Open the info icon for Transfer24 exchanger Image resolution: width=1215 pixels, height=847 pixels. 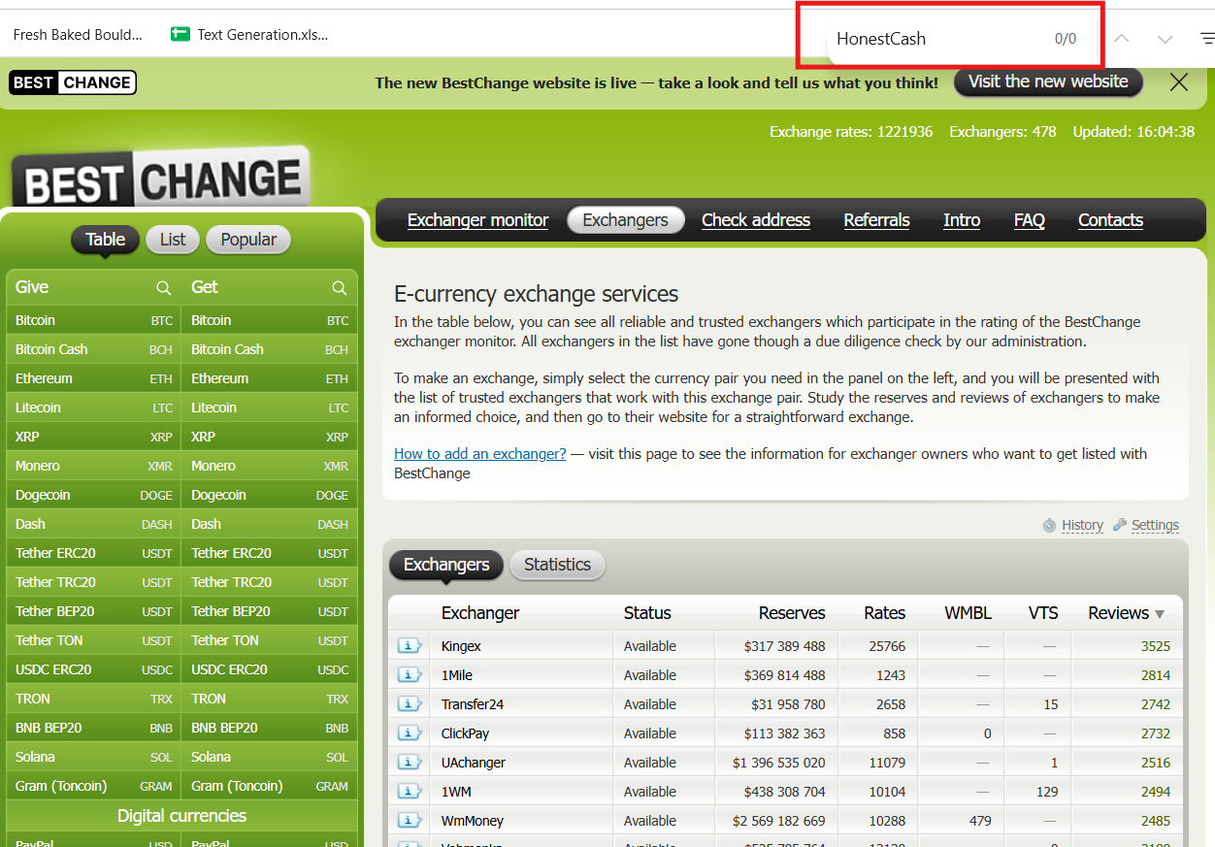[410, 704]
